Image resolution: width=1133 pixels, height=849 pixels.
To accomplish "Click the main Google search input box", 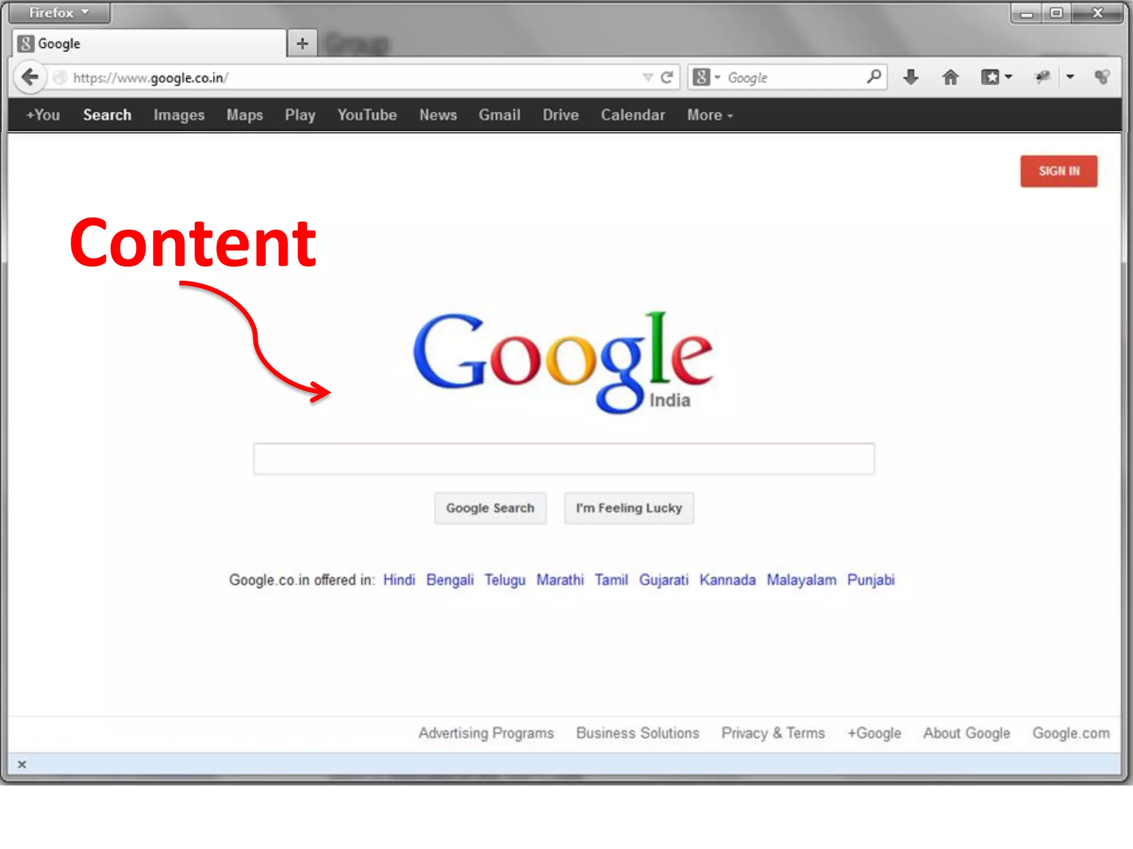I will pyautogui.click(x=564, y=459).
